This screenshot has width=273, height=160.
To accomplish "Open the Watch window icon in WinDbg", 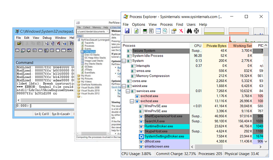I will 23,51.
